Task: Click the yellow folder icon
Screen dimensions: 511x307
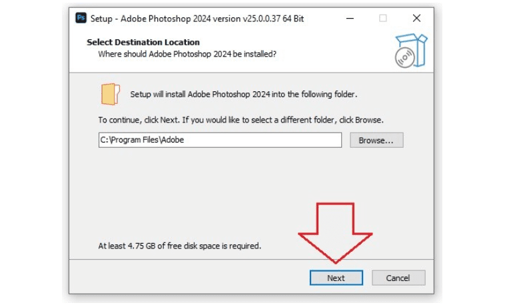Action: pos(111,94)
